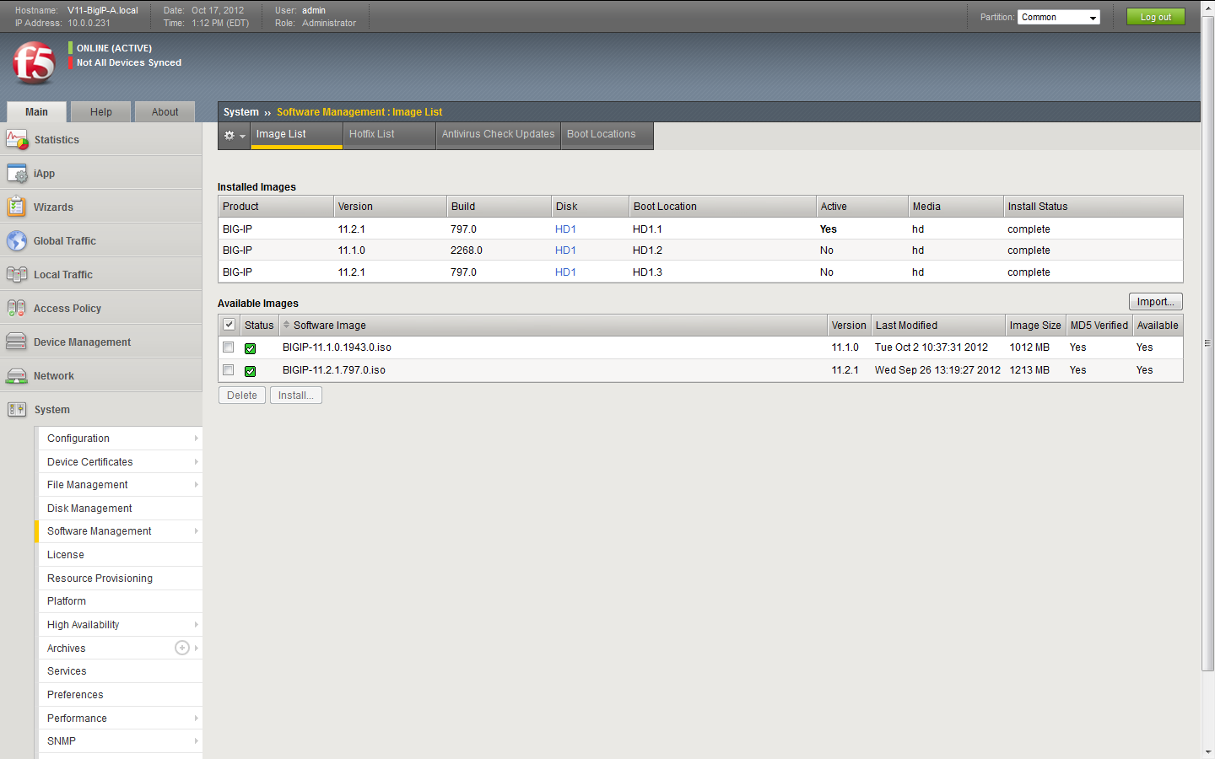Click the BIGIP-11.1.0.1943.0.iso file name
This screenshot has width=1215, height=759.
pos(337,347)
